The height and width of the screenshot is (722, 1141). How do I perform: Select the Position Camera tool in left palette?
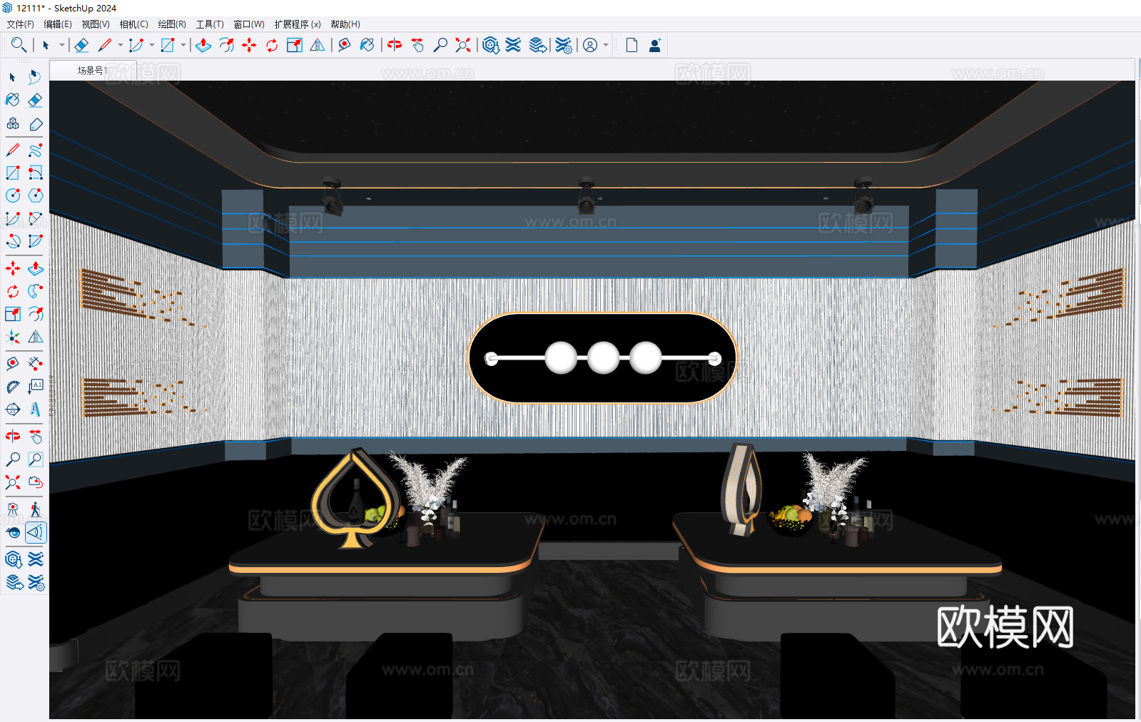(x=13, y=509)
